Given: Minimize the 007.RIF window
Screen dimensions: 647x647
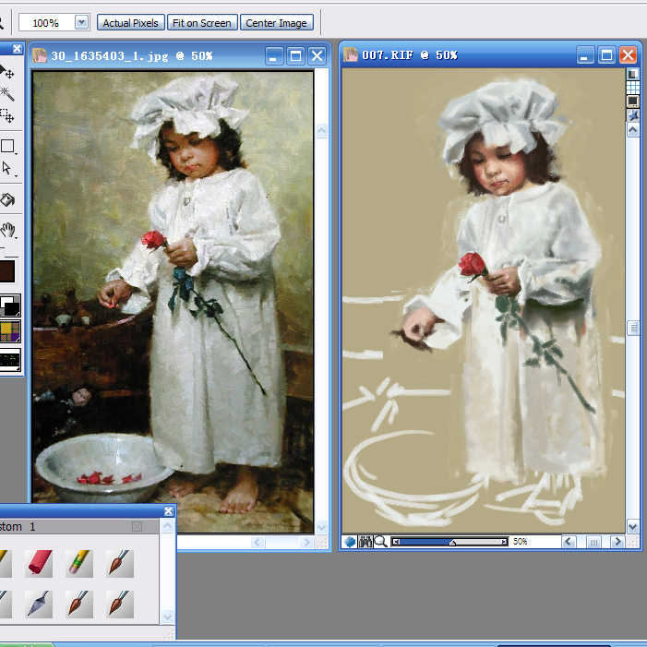Looking at the screenshot, I should pyautogui.click(x=584, y=54).
